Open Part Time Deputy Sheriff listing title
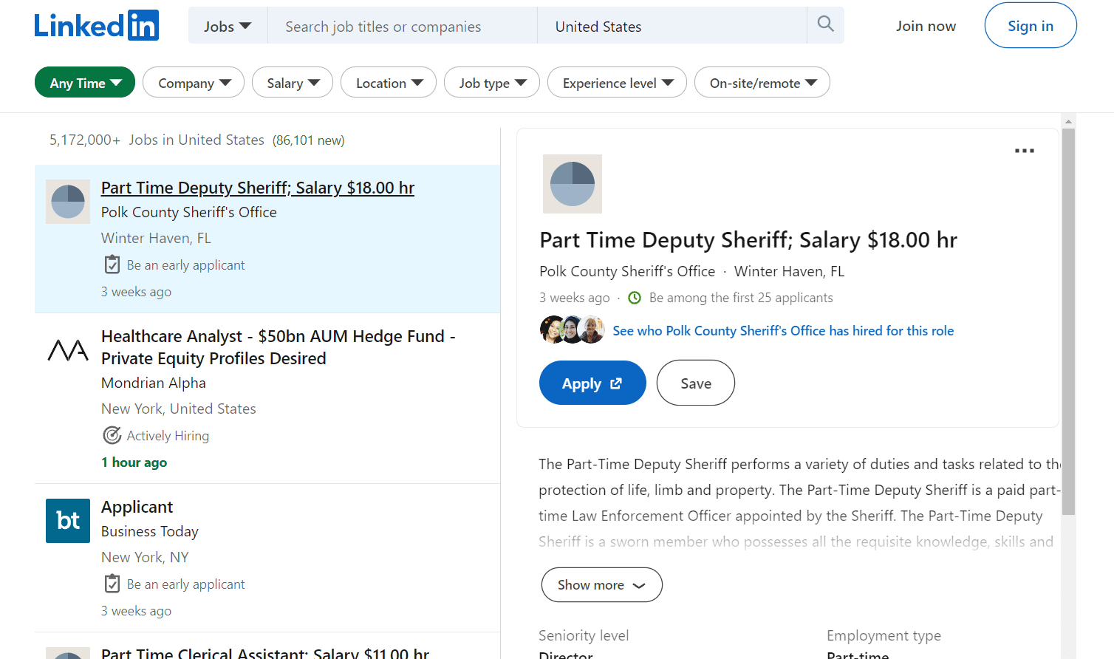This screenshot has height=659, width=1114. click(x=258, y=188)
